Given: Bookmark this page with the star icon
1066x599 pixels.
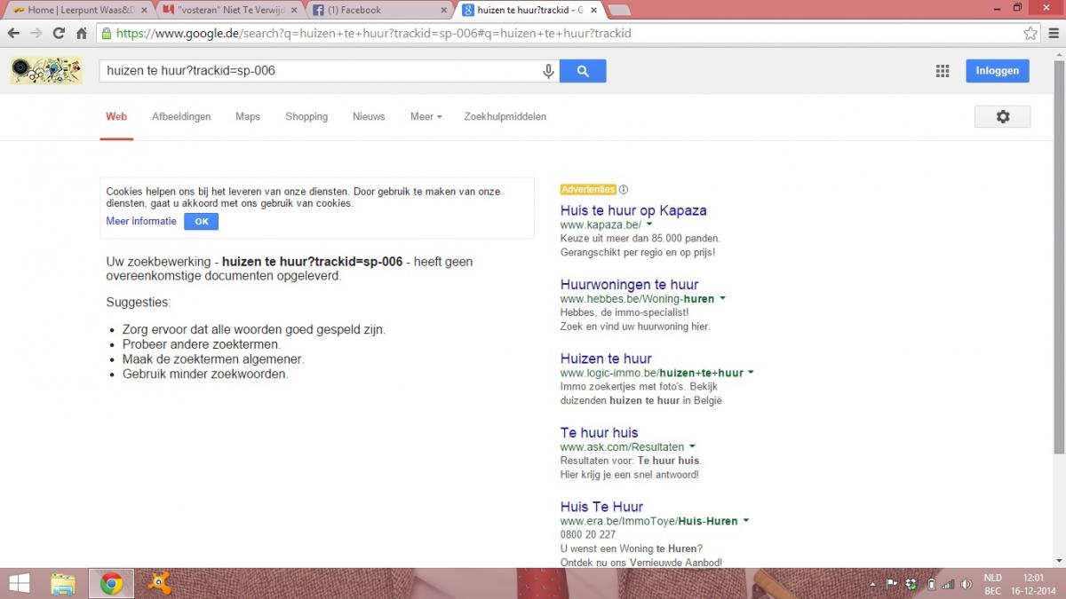Looking at the screenshot, I should click(x=1030, y=34).
